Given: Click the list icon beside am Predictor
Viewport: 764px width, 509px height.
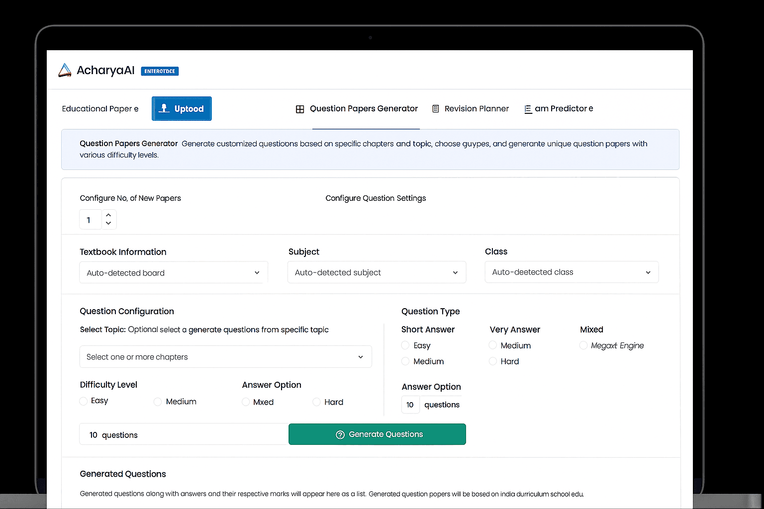Looking at the screenshot, I should click(x=528, y=109).
